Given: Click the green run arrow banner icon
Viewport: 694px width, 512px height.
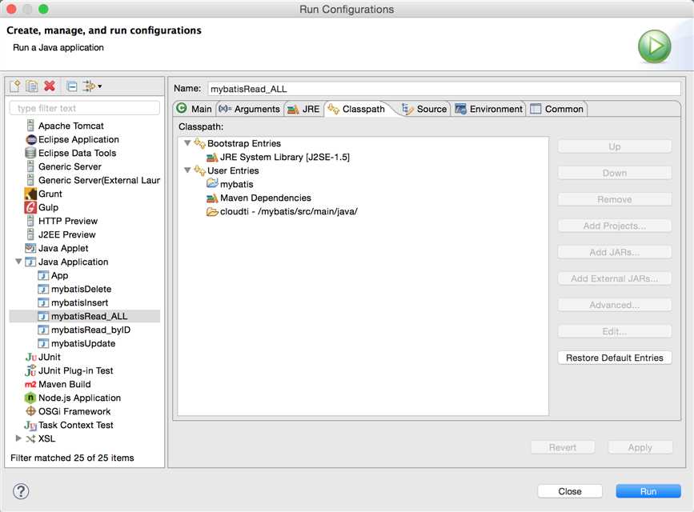Looking at the screenshot, I should (654, 46).
